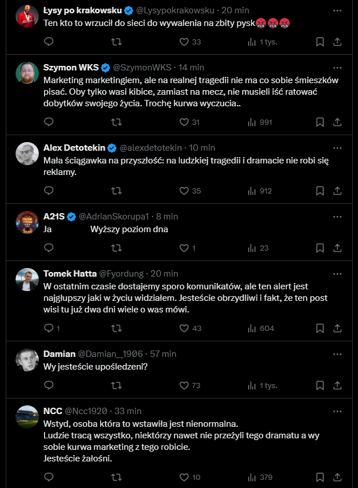This screenshot has height=488, width=358.
Task: Open Tomek Hatta's profile name
Action: pos(70,274)
